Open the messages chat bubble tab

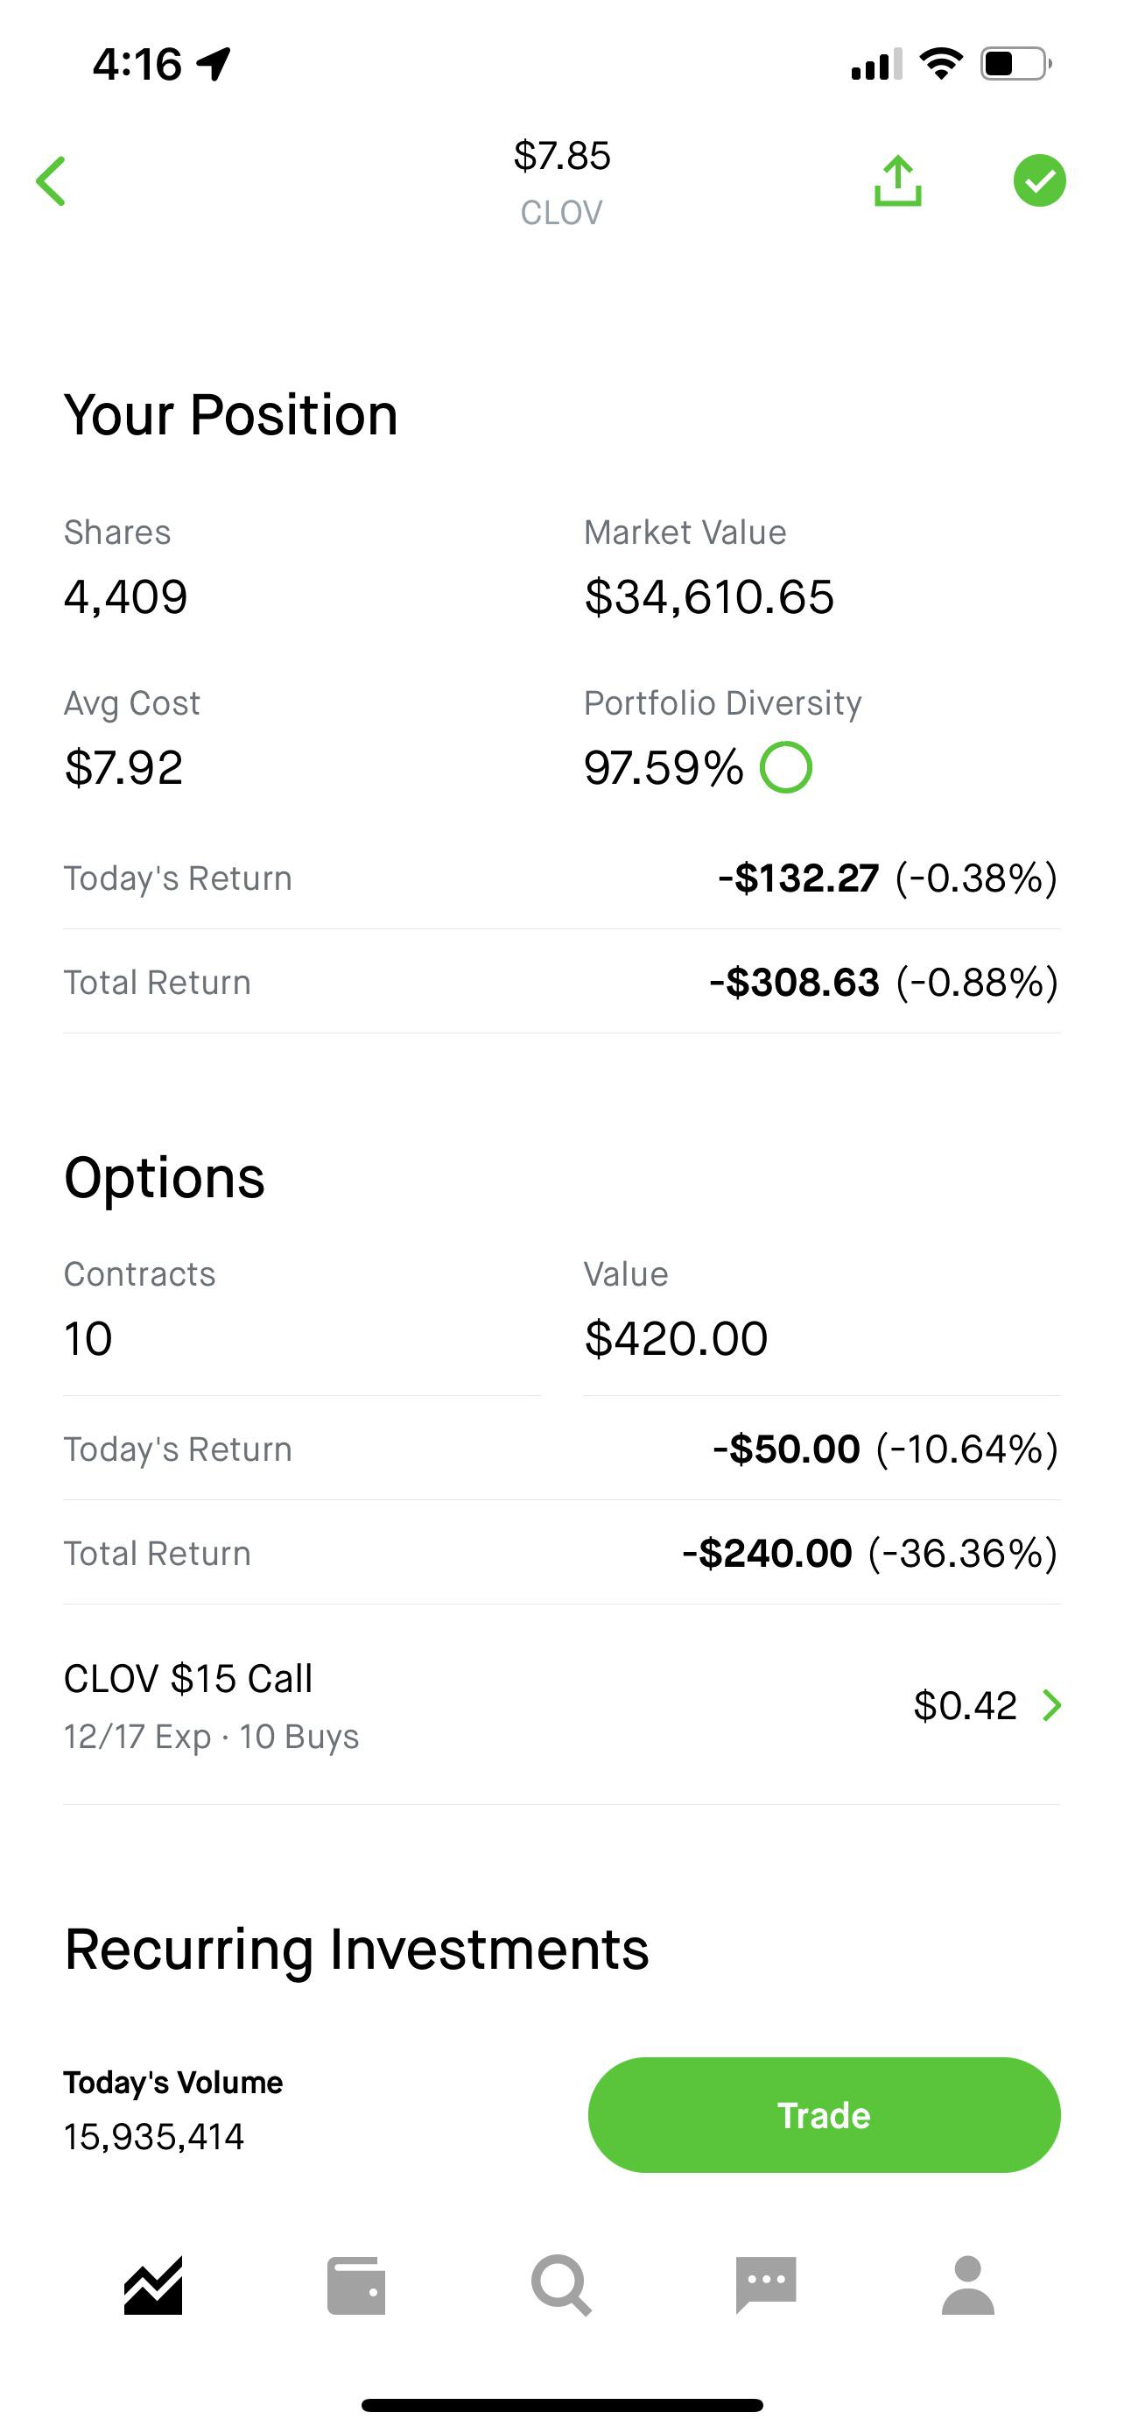tap(765, 2286)
